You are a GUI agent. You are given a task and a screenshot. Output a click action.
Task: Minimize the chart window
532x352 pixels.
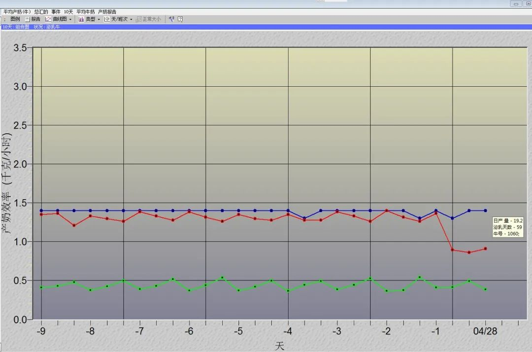coord(516,4)
